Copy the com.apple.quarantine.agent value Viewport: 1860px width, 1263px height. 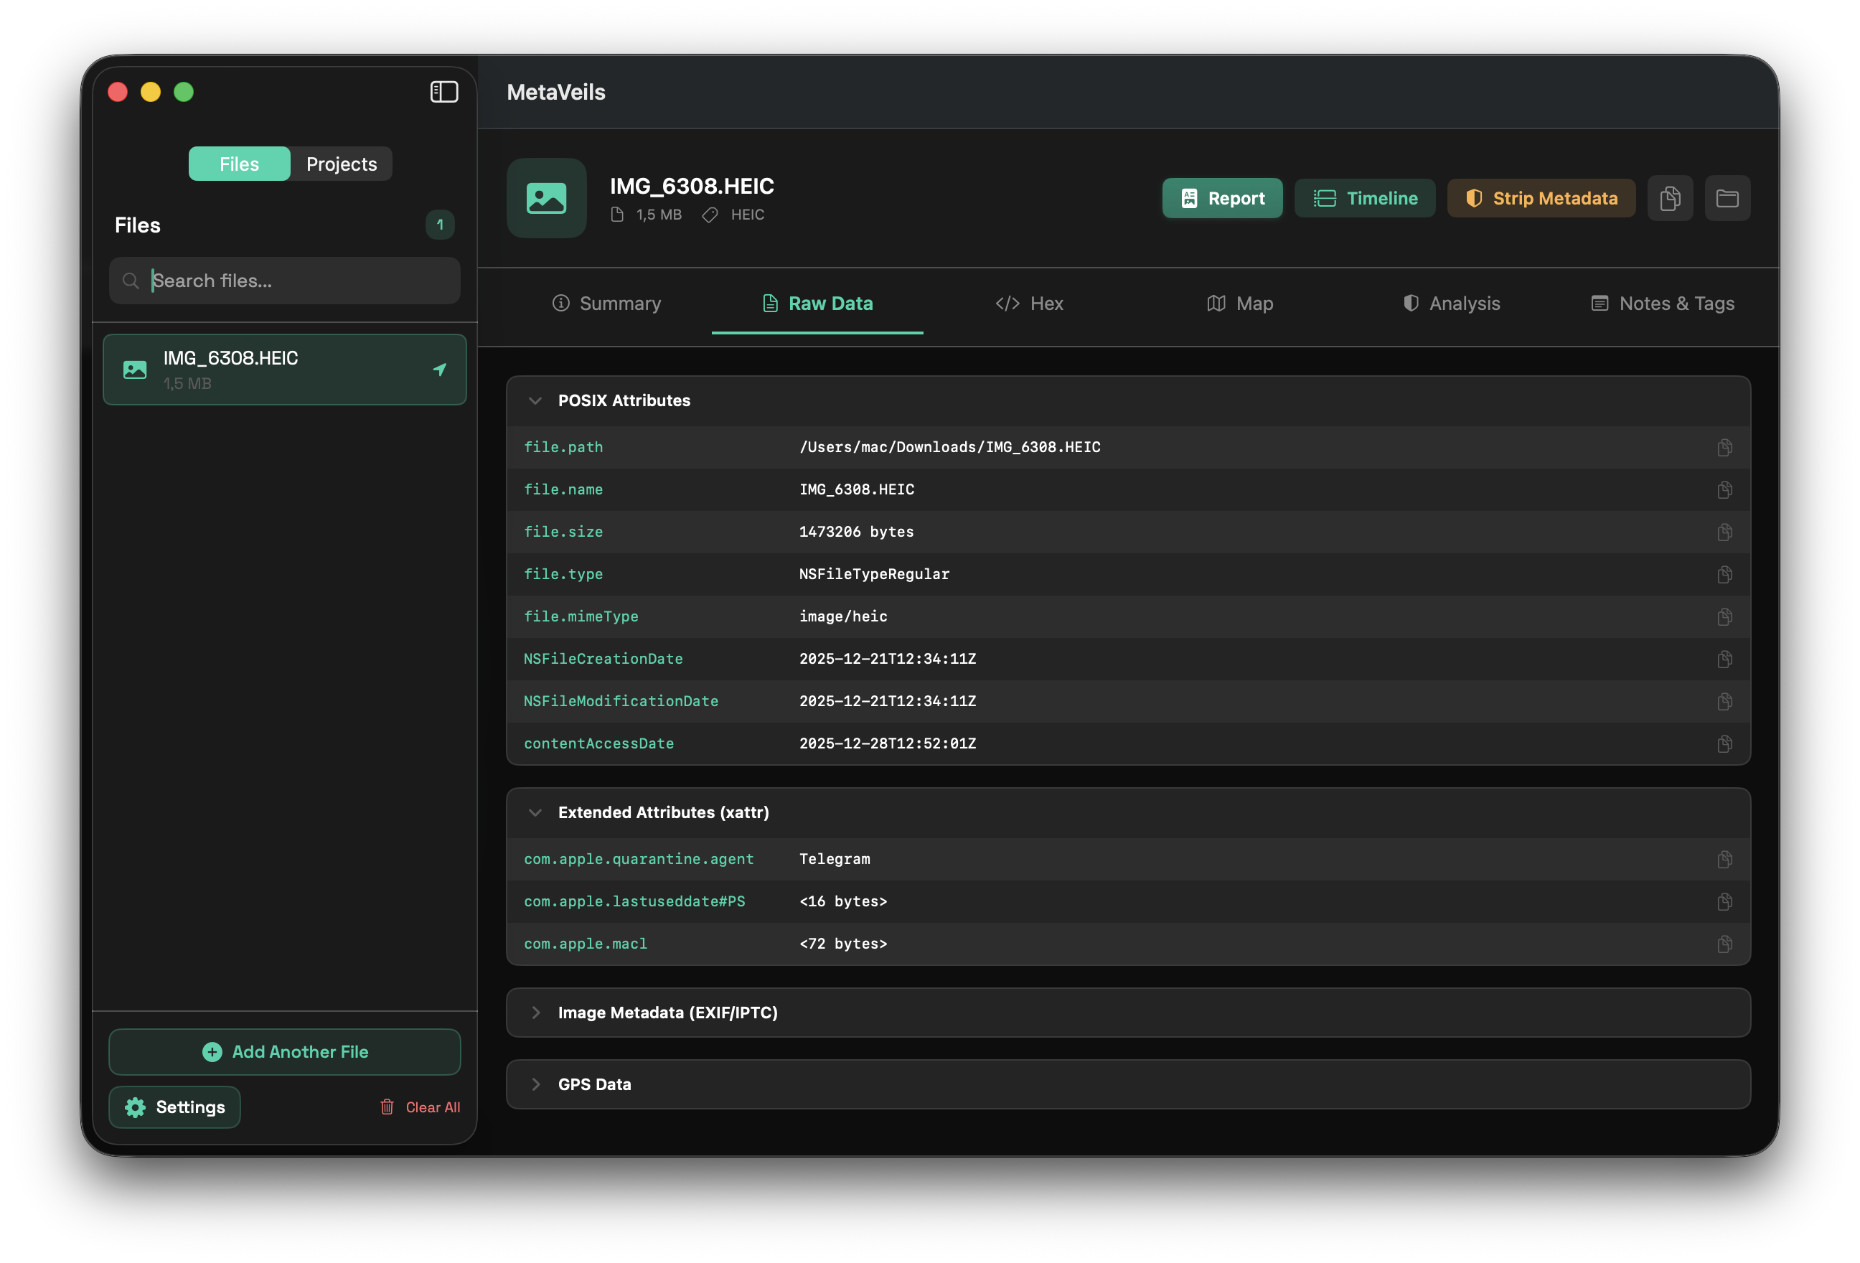(x=1724, y=859)
